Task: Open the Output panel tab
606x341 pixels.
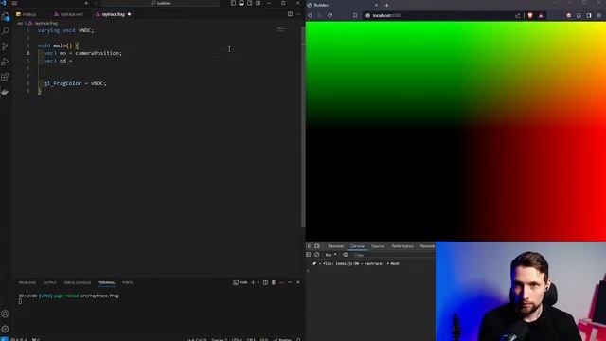Action: pos(50,282)
